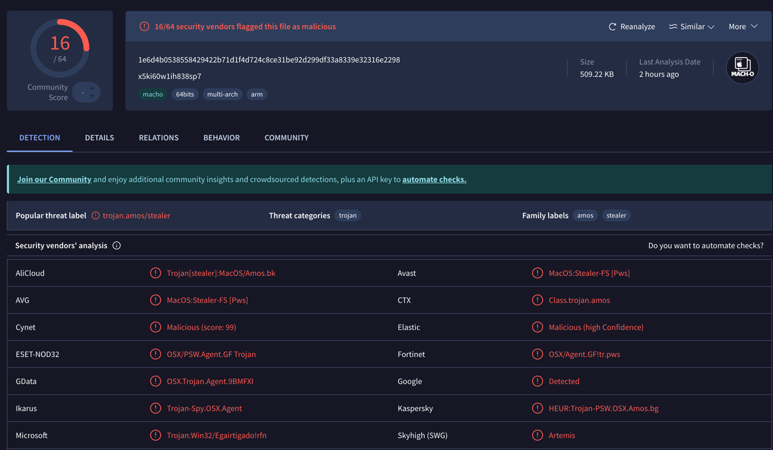
Task: Click the AliCloud detection alert icon
Action: [x=155, y=273]
